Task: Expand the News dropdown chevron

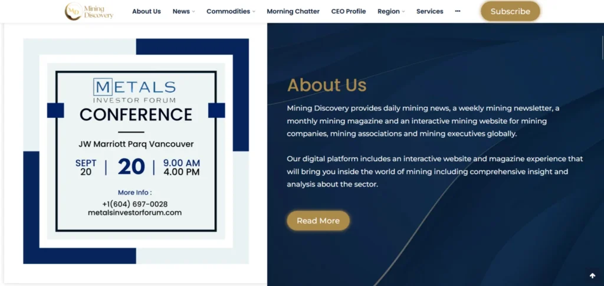Action: (193, 12)
